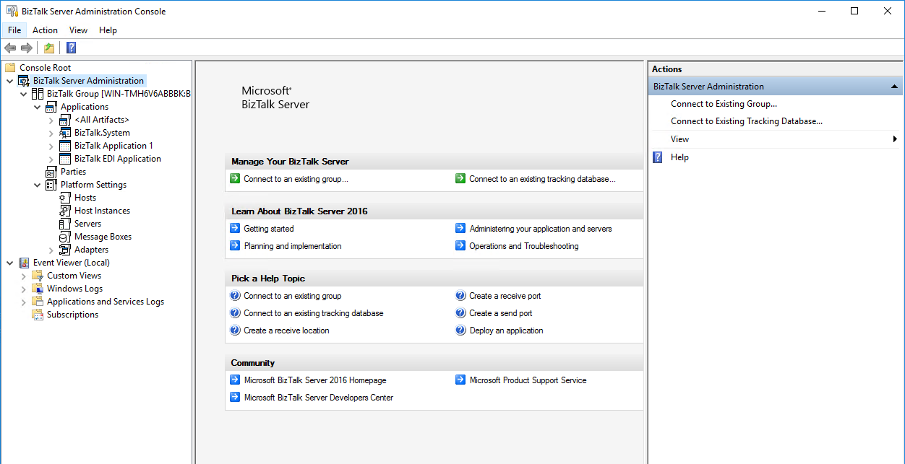The image size is (905, 464).
Task: Open Create a send port help topic
Action: pyautogui.click(x=501, y=313)
